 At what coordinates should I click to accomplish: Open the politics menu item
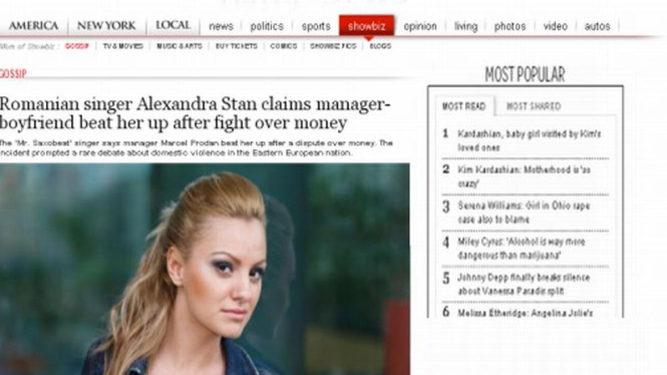point(267,26)
